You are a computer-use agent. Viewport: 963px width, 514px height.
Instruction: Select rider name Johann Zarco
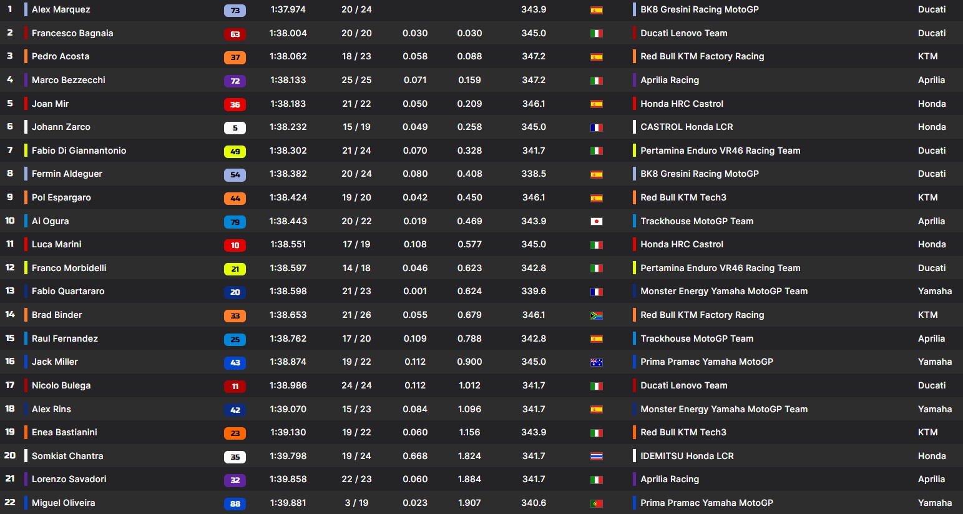pyautogui.click(x=61, y=127)
